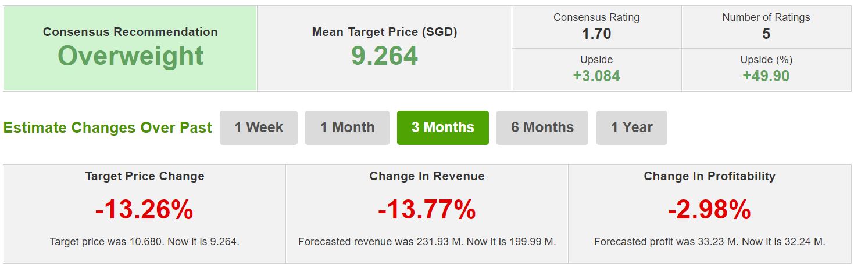This screenshot has width=854, height=266.
Task: Click the forecasted profit description text
Action: (x=710, y=242)
